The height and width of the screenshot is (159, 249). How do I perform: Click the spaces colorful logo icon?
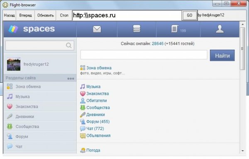pyautogui.click(x=13, y=29)
